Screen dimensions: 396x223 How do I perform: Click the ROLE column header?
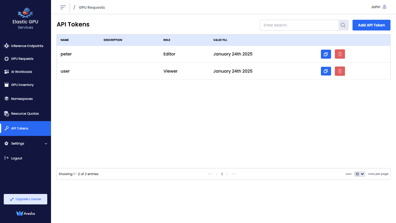(x=167, y=40)
